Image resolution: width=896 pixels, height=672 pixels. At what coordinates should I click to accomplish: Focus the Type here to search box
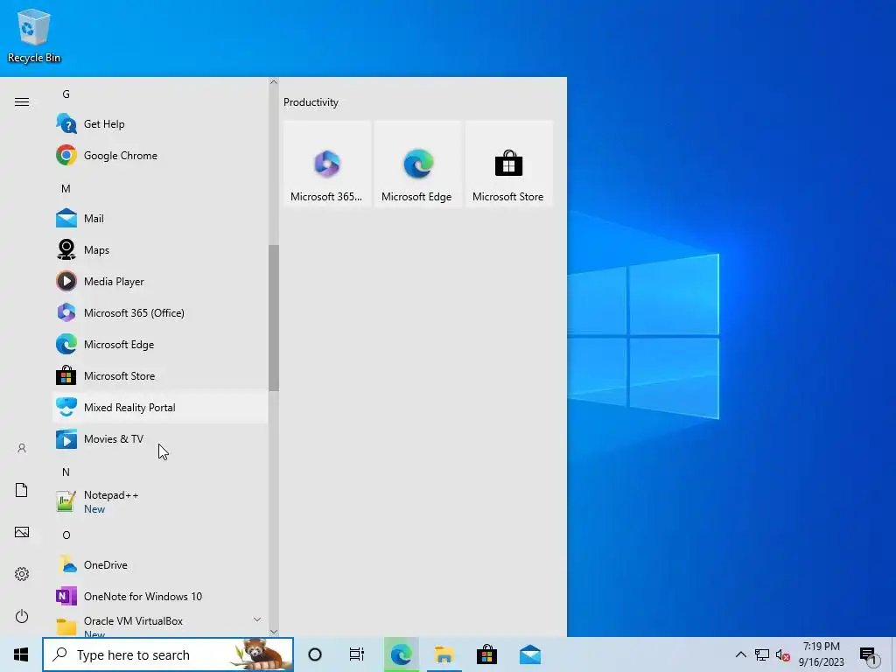(x=168, y=654)
